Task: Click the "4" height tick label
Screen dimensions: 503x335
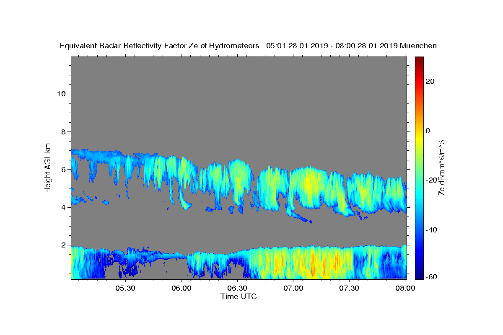Action: tap(63, 207)
